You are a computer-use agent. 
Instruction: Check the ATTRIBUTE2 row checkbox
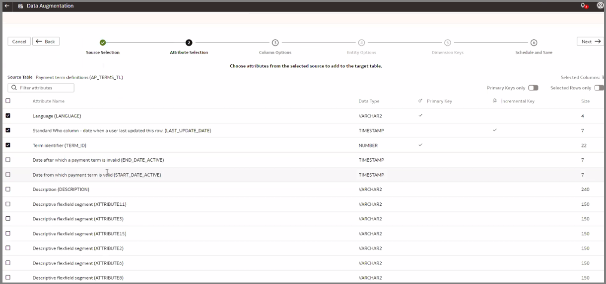pyautogui.click(x=8, y=248)
